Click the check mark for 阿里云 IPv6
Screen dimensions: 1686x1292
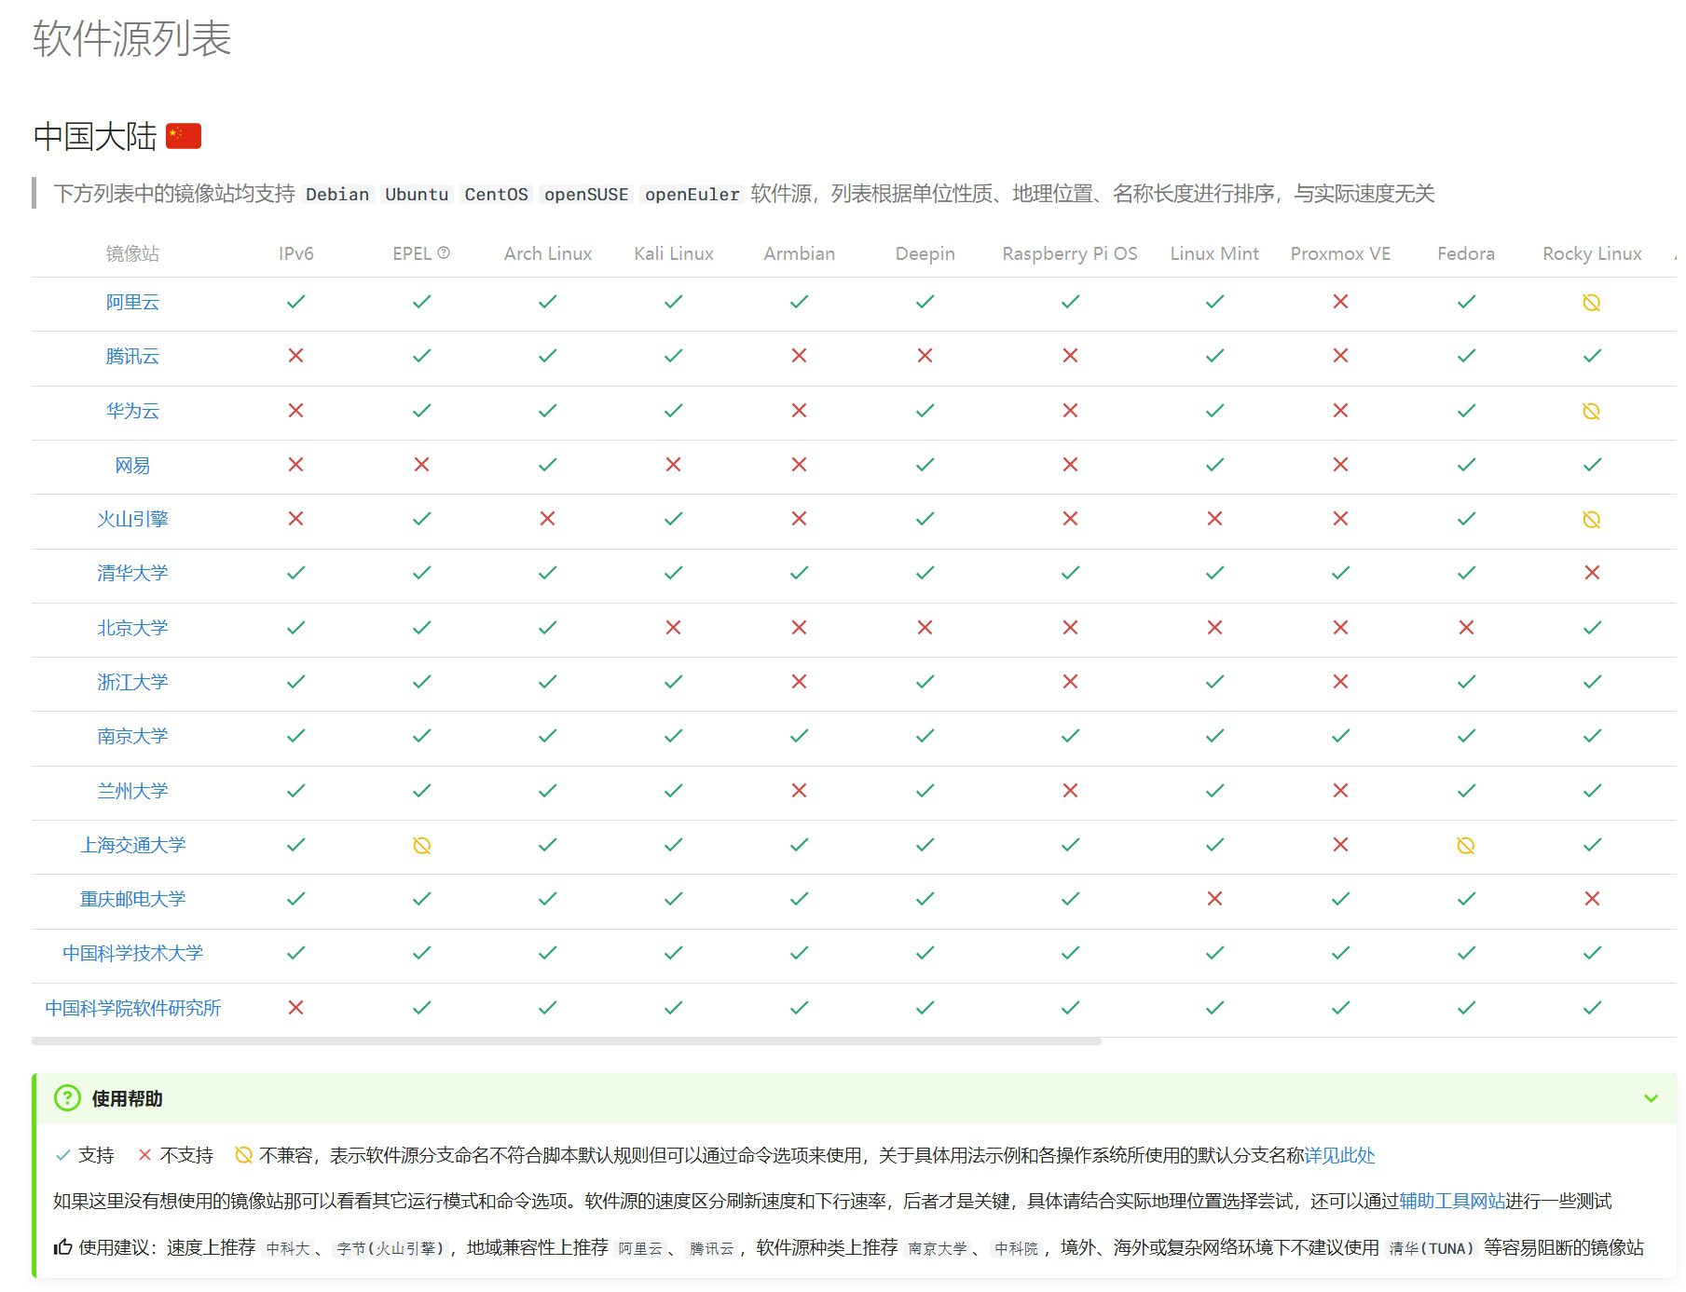pyautogui.click(x=295, y=302)
